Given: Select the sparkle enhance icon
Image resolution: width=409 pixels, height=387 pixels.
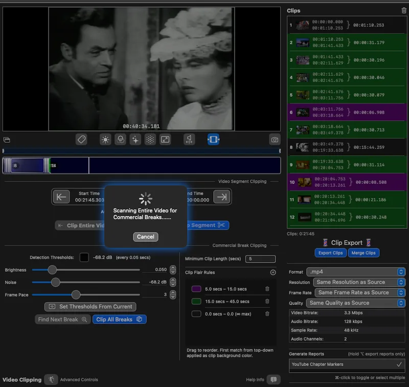Looking at the screenshot, I should (x=135, y=139).
